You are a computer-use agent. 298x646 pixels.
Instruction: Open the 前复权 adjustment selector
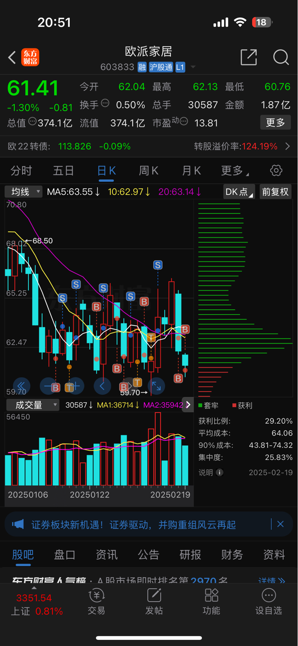[275, 192]
